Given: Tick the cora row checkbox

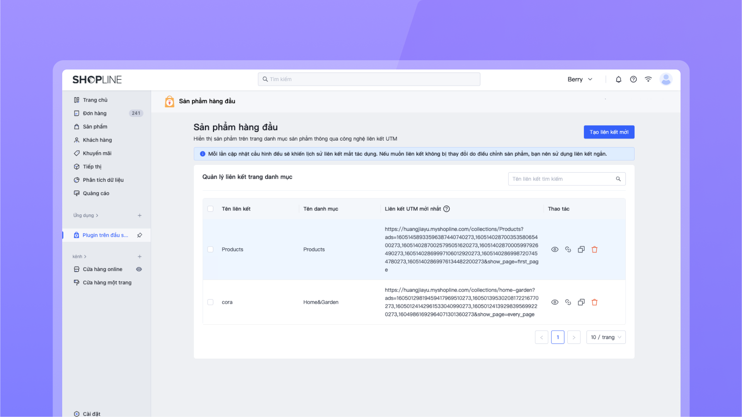Looking at the screenshot, I should [x=210, y=302].
